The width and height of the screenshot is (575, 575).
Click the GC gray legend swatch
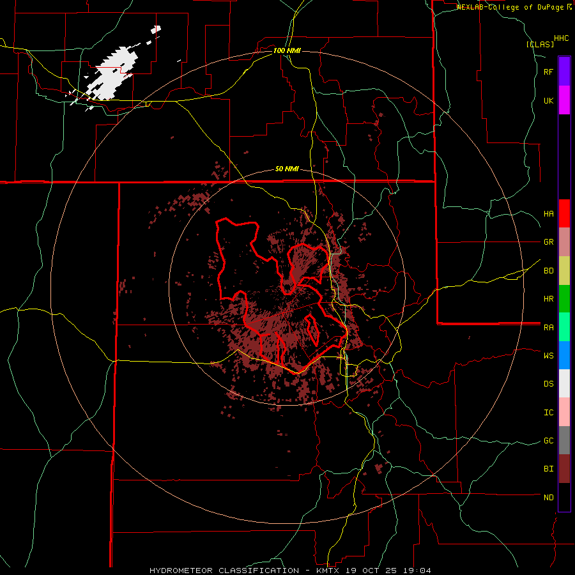[x=564, y=440]
